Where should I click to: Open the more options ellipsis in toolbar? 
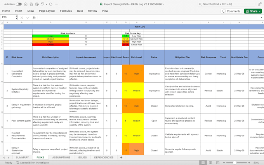click(x=56, y=4)
